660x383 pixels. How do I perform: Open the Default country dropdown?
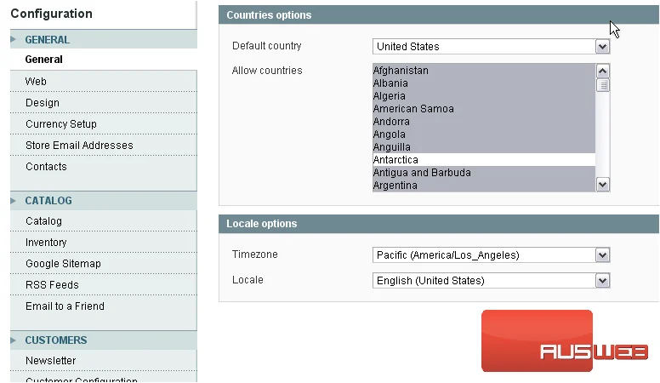click(x=492, y=46)
